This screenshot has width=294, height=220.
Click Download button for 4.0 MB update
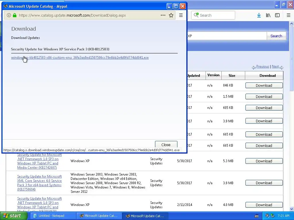click(264, 205)
